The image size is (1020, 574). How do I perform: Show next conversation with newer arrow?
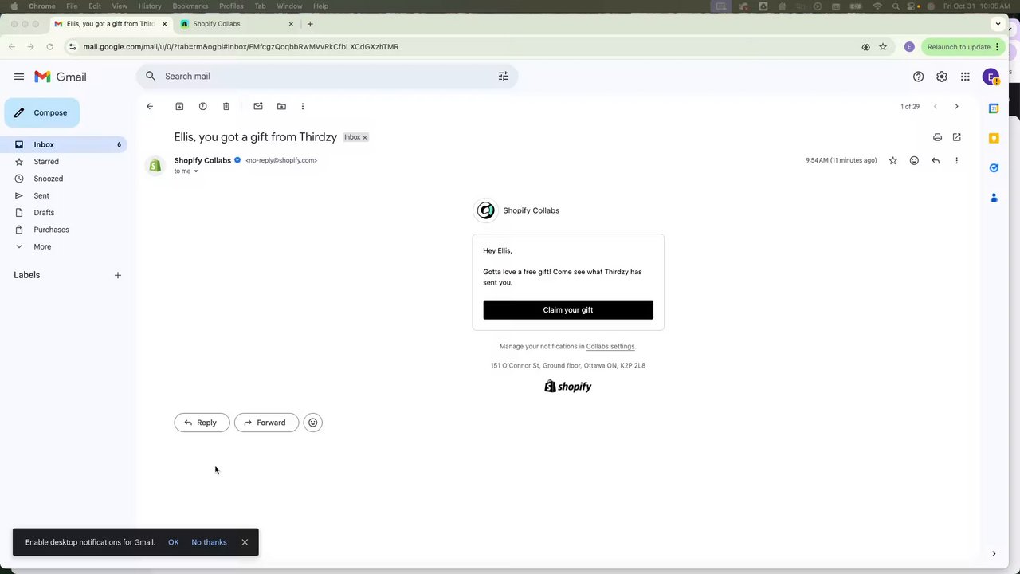pyautogui.click(x=936, y=106)
